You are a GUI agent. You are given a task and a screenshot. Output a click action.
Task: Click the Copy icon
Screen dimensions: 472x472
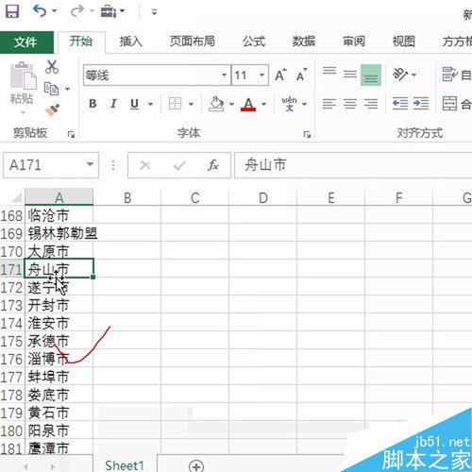[51, 89]
